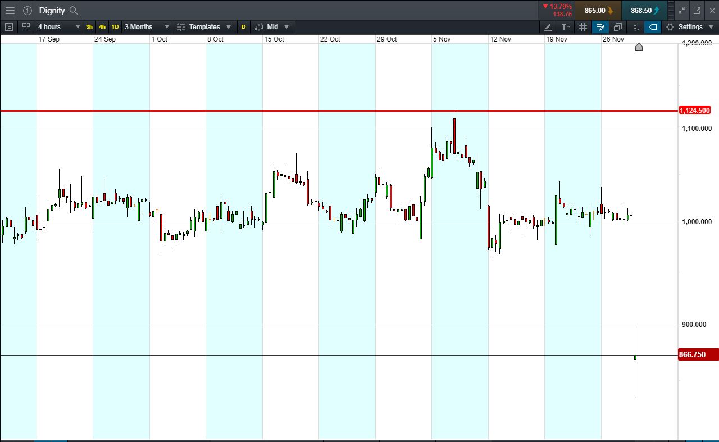
Task: Switch to the 1D quick interval
Action: point(115,27)
